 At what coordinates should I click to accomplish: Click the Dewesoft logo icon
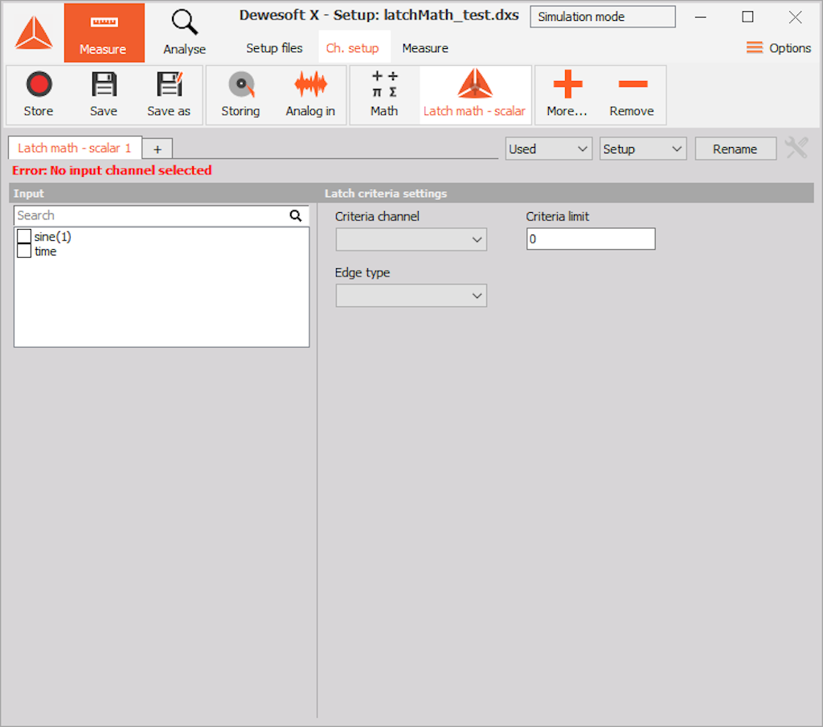pos(34,33)
